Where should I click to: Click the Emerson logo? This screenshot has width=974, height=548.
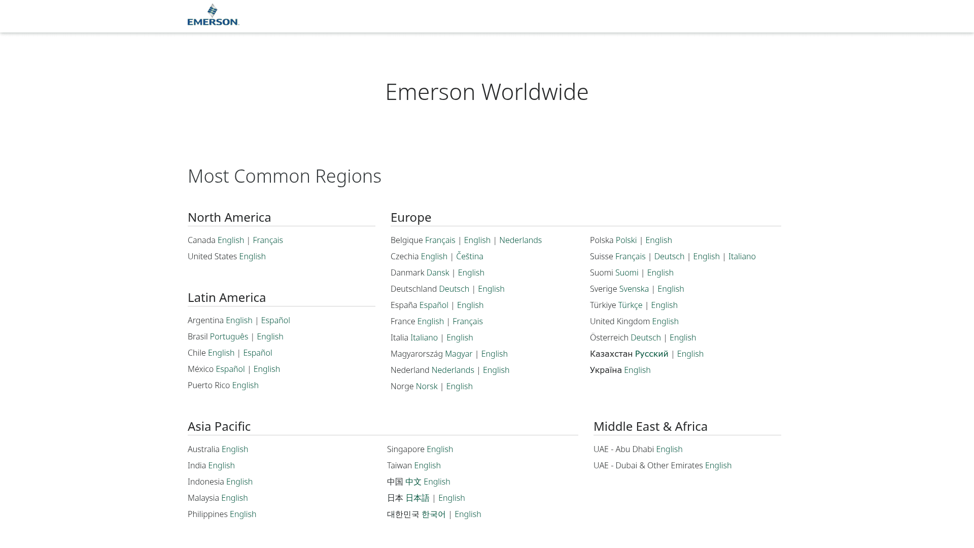tap(213, 16)
